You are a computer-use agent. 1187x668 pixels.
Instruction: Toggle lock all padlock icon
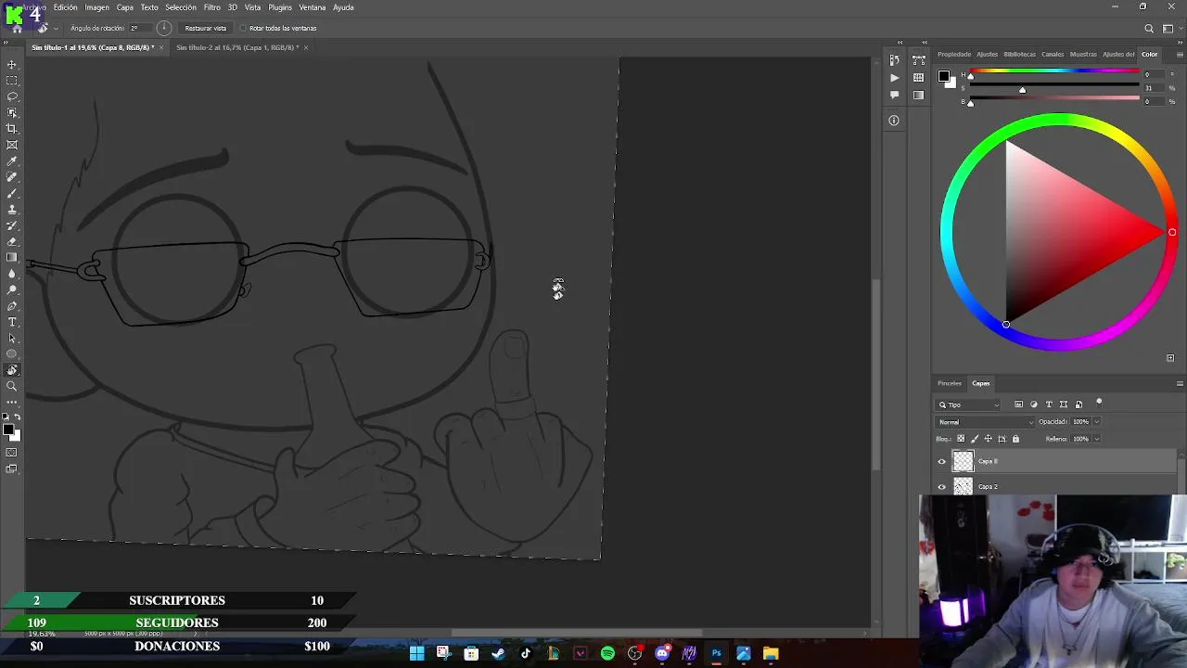coord(1015,439)
